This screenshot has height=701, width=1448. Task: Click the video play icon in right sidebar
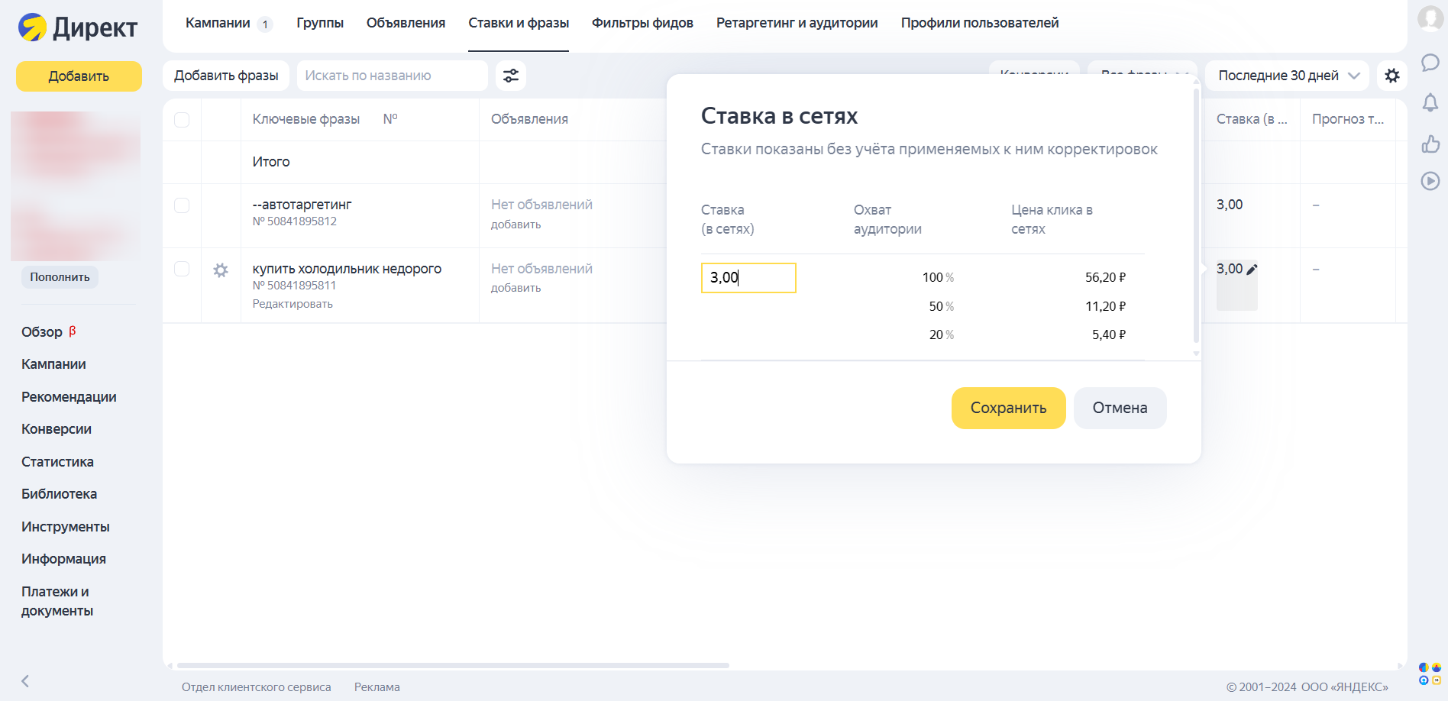[x=1430, y=181]
